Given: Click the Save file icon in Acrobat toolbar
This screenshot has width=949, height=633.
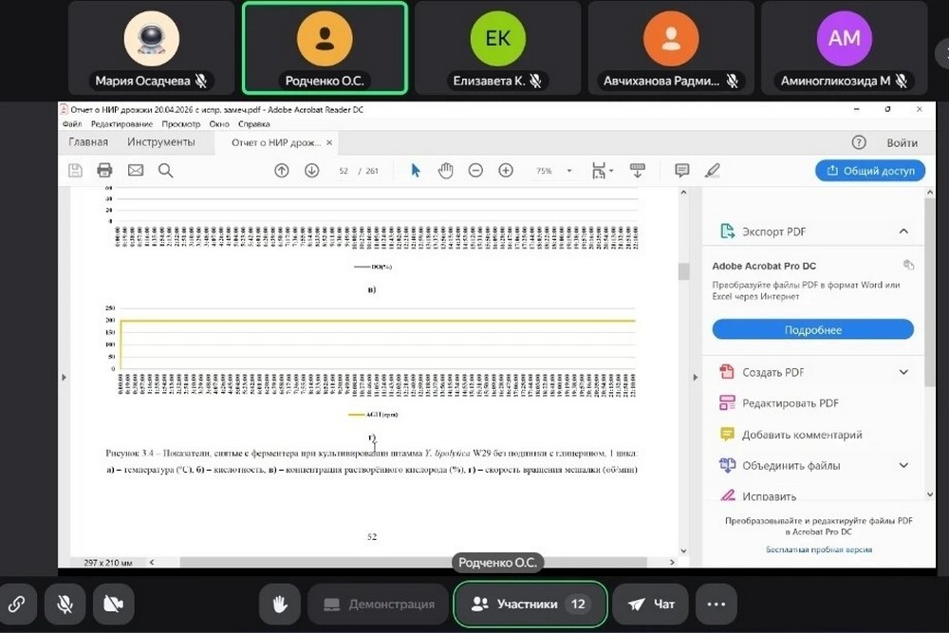Looking at the screenshot, I should [x=75, y=171].
